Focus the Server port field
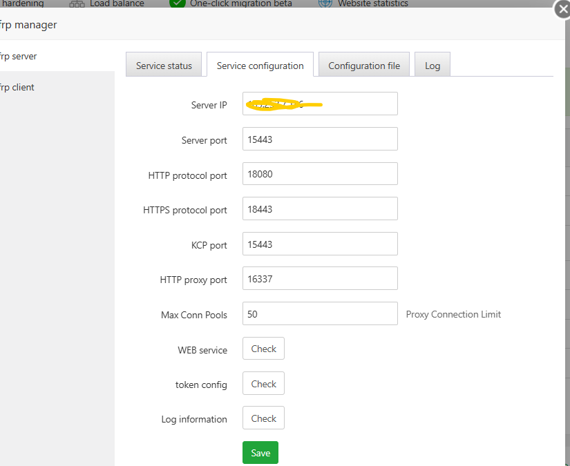Image resolution: width=570 pixels, height=466 pixels. pos(320,139)
